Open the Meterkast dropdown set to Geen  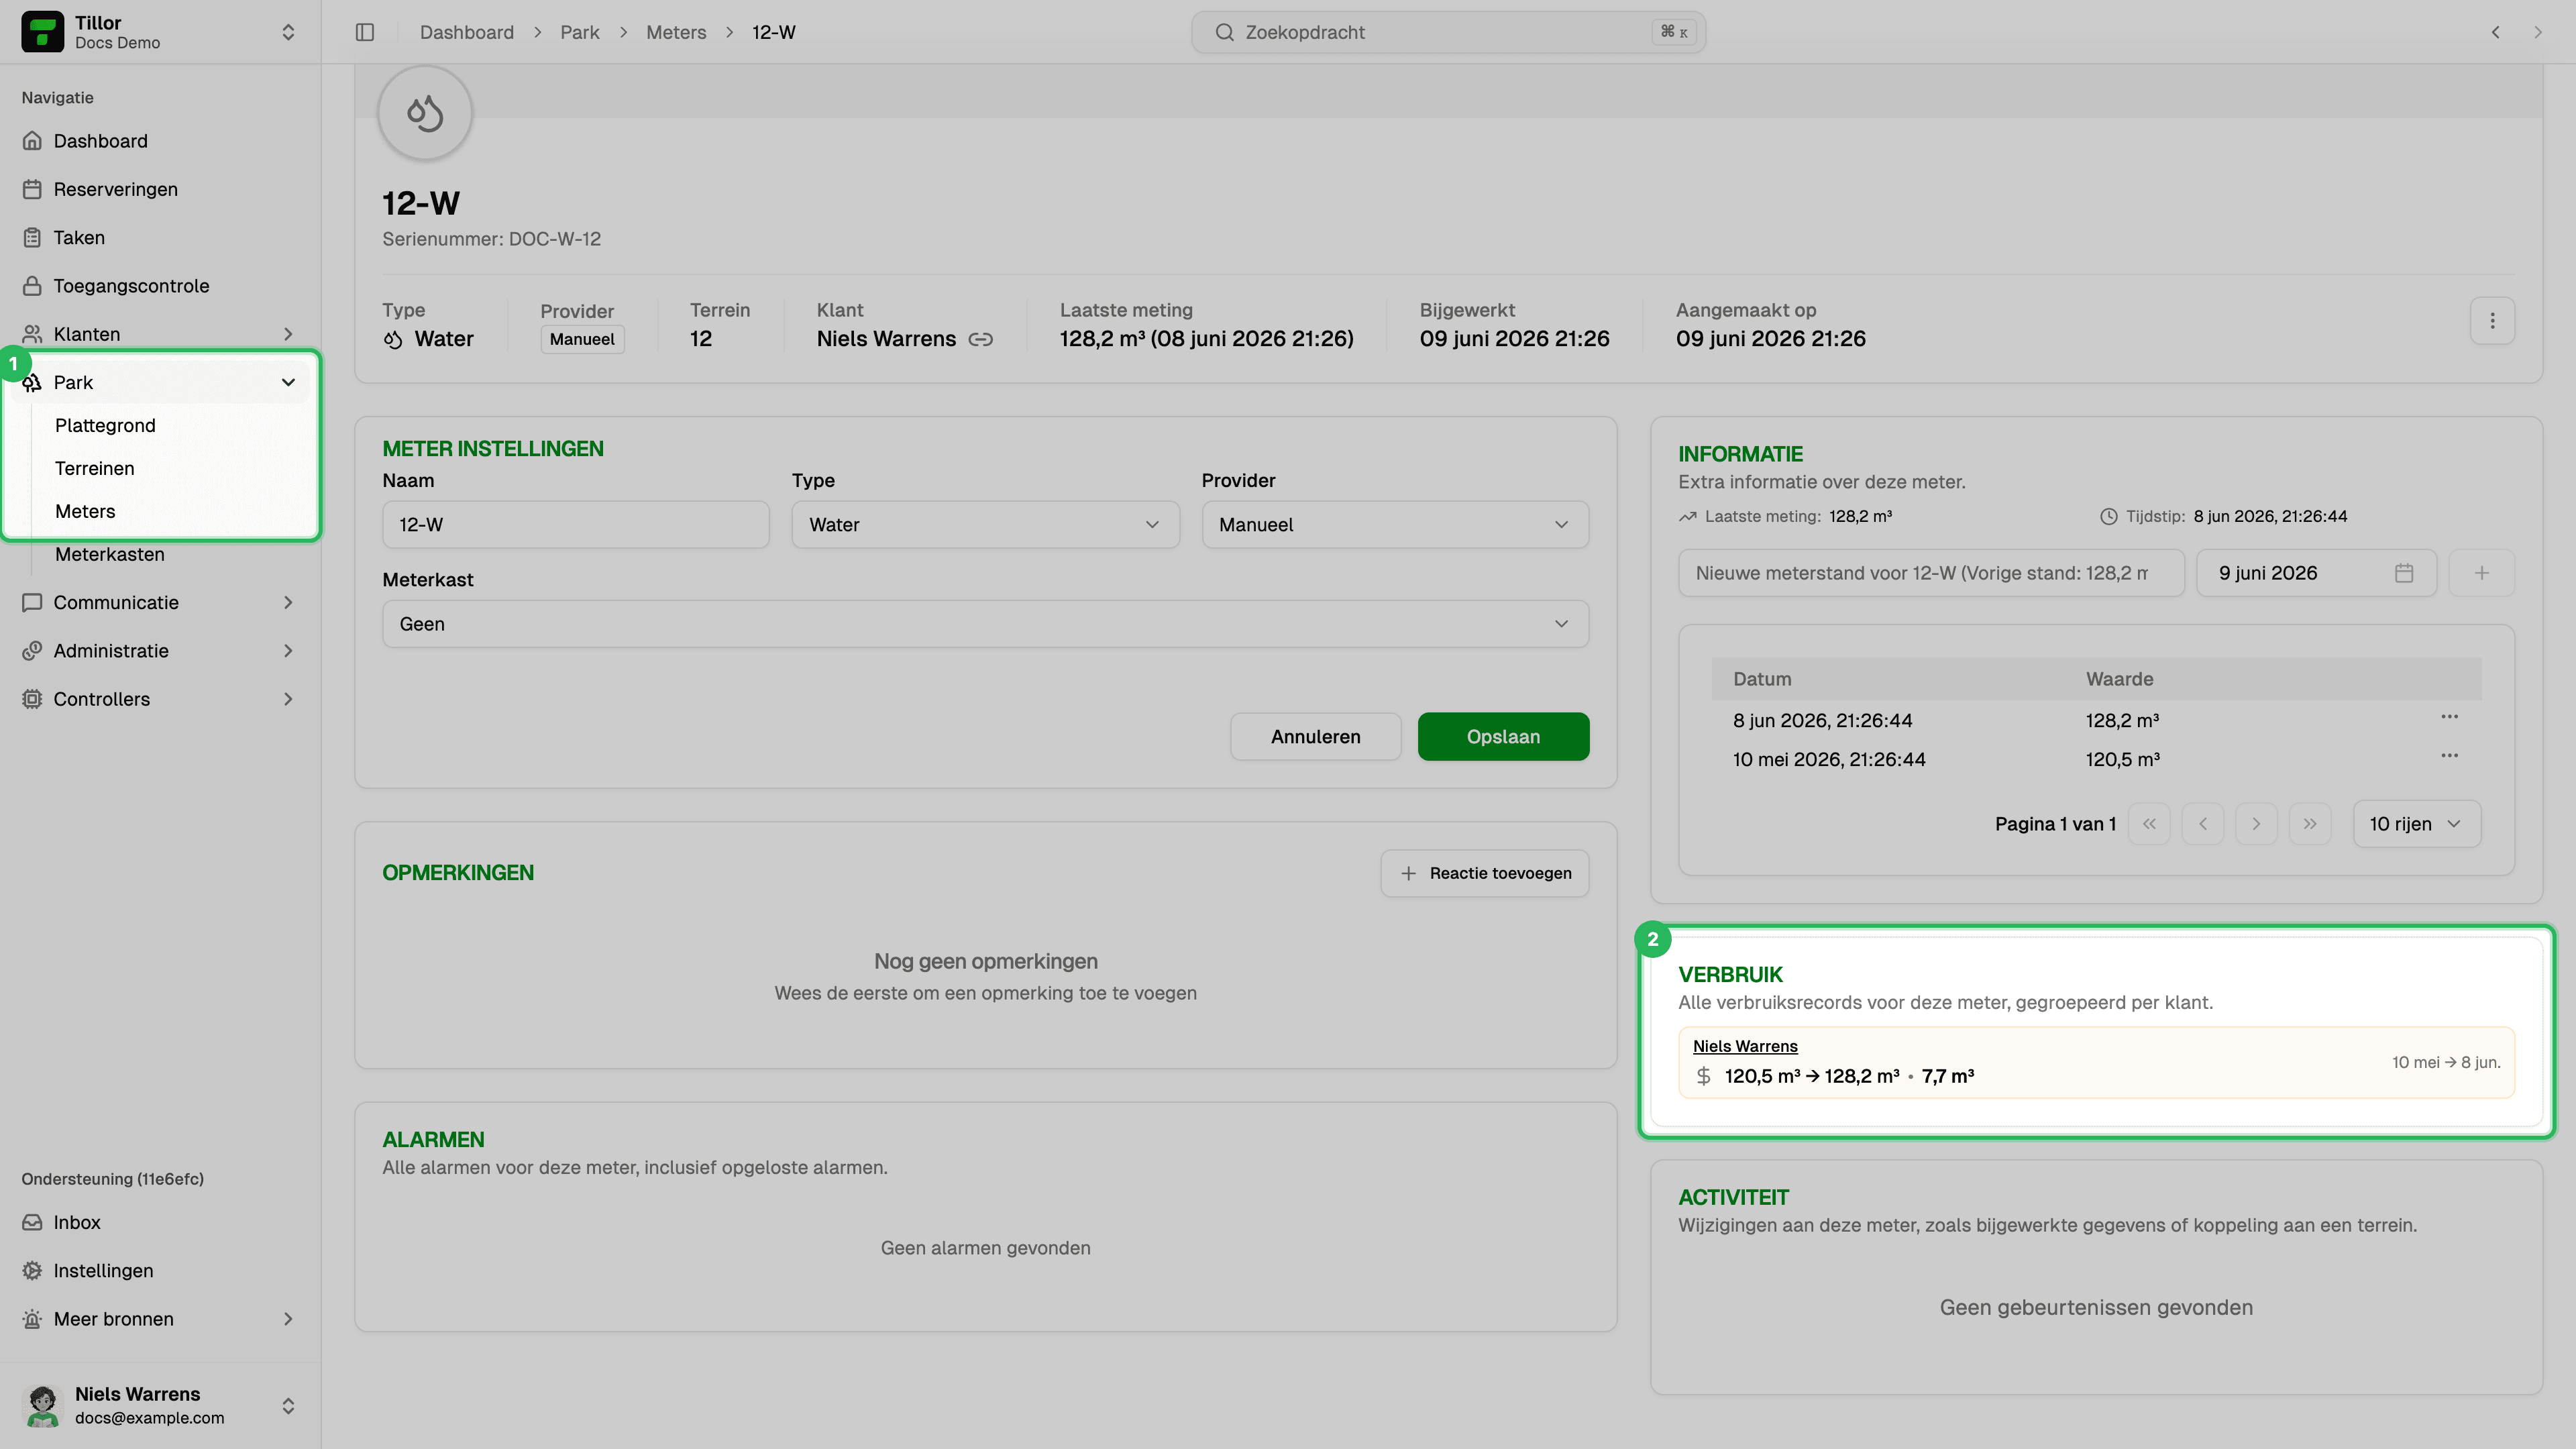click(x=985, y=624)
